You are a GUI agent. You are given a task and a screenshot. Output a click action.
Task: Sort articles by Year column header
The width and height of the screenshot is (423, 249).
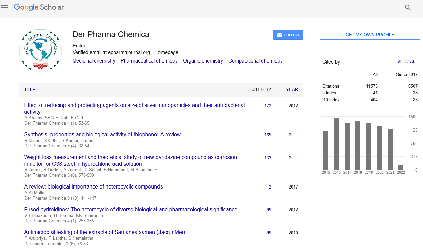click(292, 89)
